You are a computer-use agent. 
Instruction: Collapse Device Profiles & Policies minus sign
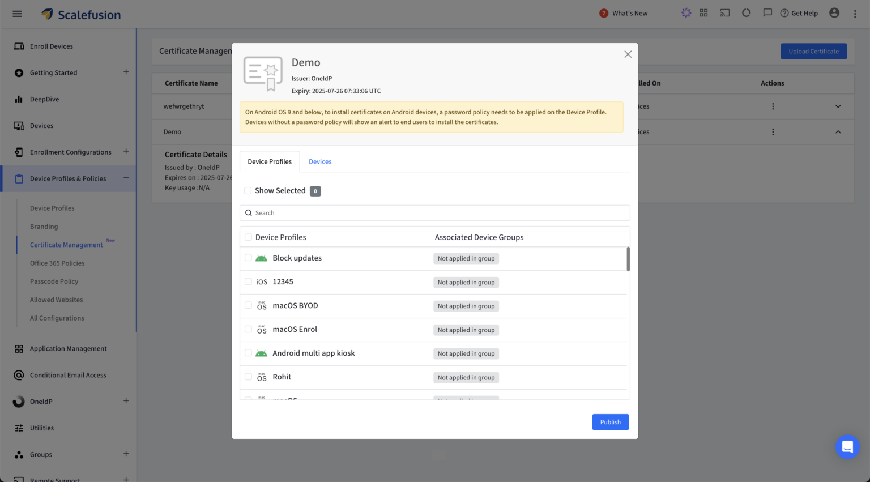pyautogui.click(x=126, y=178)
